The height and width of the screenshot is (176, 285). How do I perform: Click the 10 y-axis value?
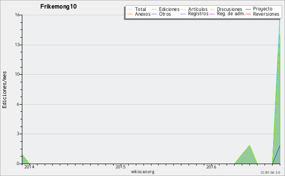point(17,74)
